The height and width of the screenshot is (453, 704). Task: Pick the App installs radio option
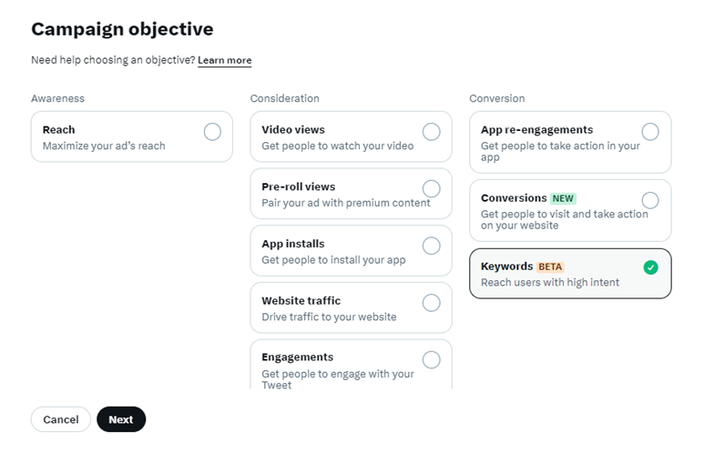click(x=432, y=246)
